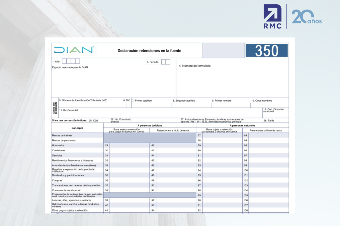Viewport: 340px width, 226px height.
Task: Click the Primer apellido field
Action: pos(151,105)
